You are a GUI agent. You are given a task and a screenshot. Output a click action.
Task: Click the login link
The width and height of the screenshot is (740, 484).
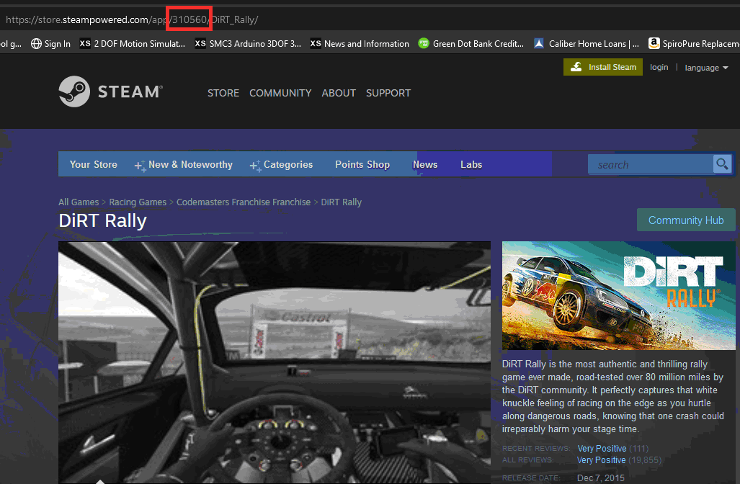pos(659,67)
